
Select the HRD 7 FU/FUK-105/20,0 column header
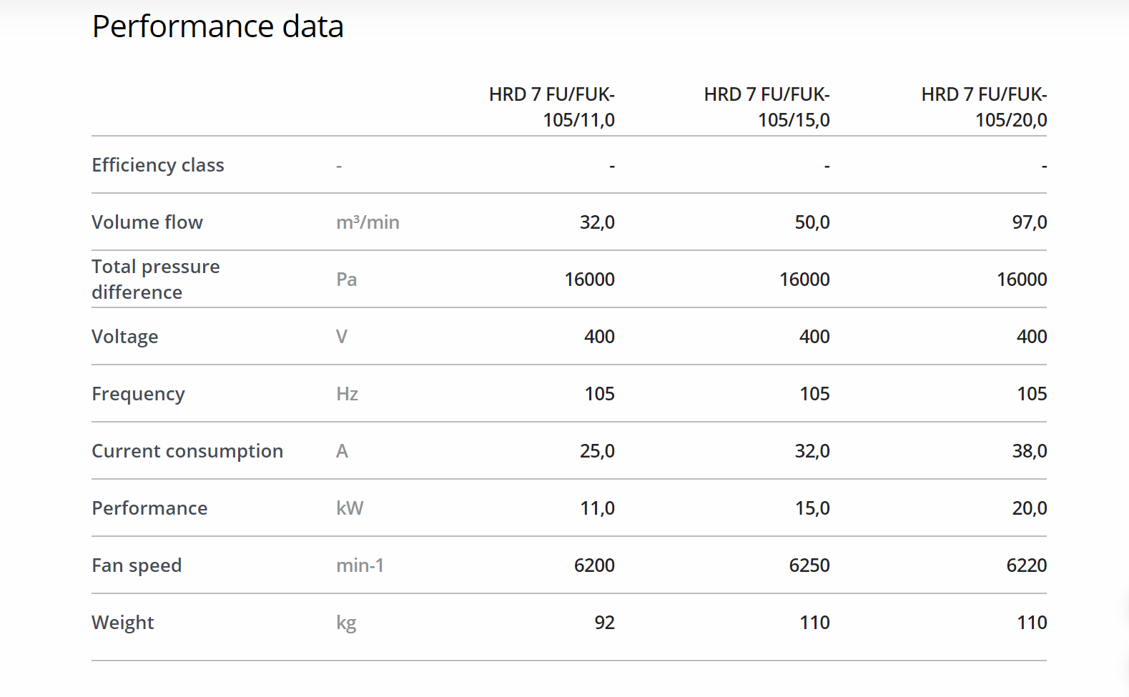click(984, 107)
